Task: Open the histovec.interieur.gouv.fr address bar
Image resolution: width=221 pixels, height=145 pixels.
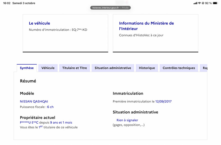Action: pos(110,8)
